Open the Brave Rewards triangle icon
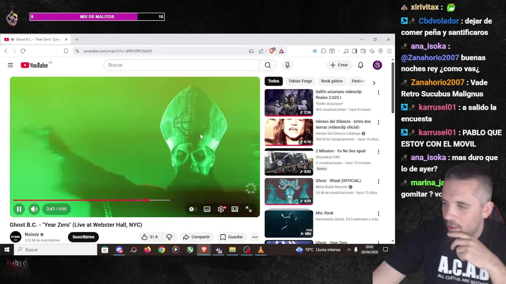Screen dimensions: 506x284 coord(281,51)
